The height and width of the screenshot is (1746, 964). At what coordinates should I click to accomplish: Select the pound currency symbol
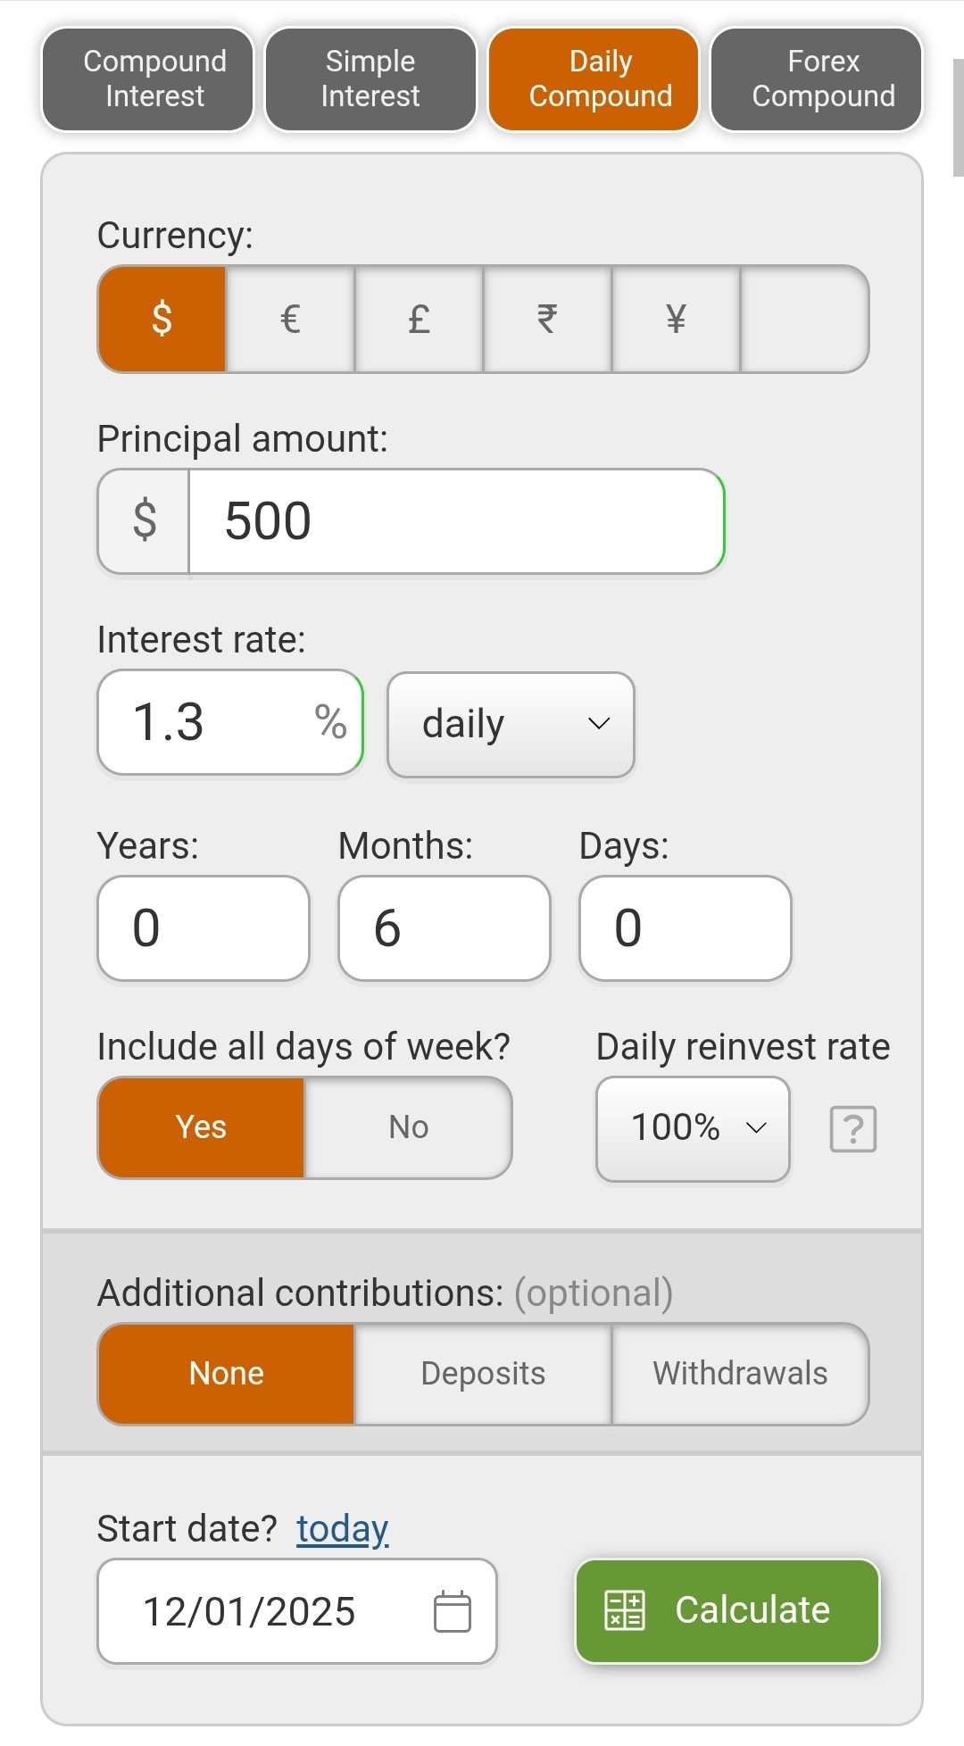pos(419,319)
